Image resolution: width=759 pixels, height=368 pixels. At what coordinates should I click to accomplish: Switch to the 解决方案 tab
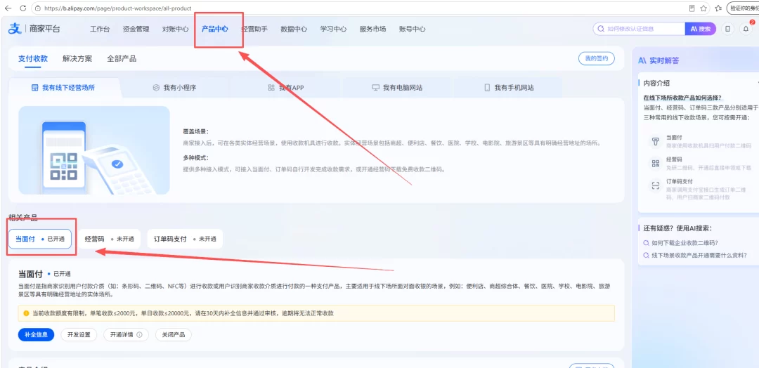pyautogui.click(x=77, y=58)
